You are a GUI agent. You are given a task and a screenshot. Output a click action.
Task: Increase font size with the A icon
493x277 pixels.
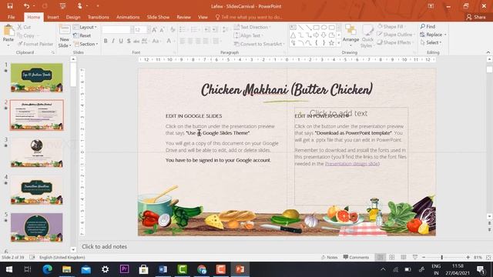pyautogui.click(x=154, y=30)
